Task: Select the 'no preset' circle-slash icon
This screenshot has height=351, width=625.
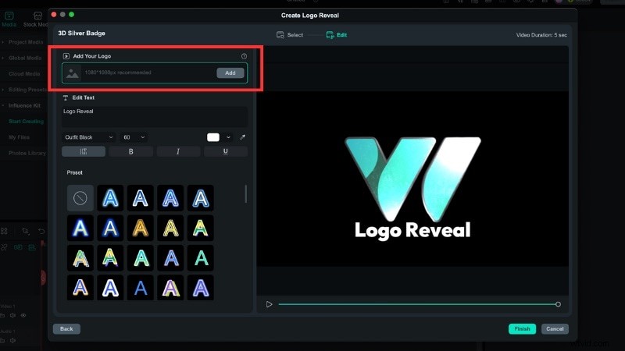Action: click(80, 198)
